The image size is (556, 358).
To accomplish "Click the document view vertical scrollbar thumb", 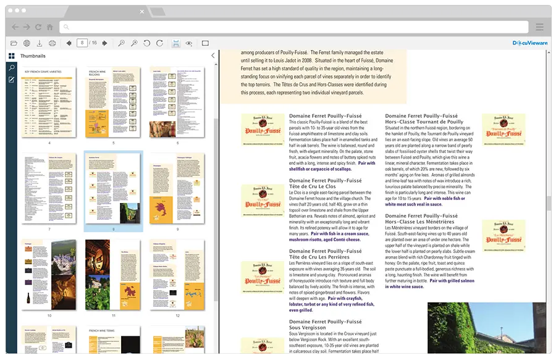I will [549, 203].
